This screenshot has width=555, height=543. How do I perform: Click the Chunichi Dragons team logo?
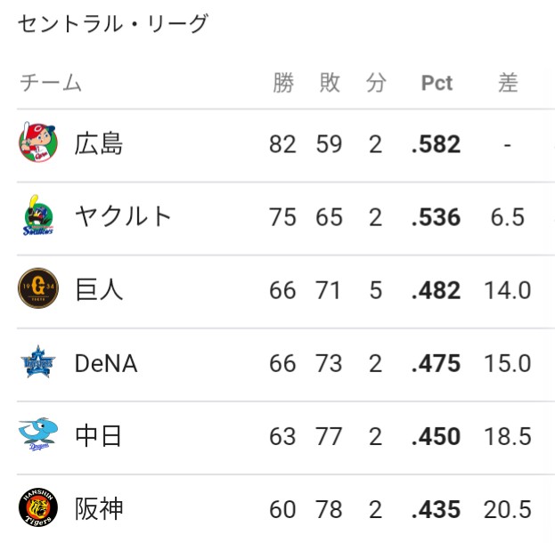38,434
